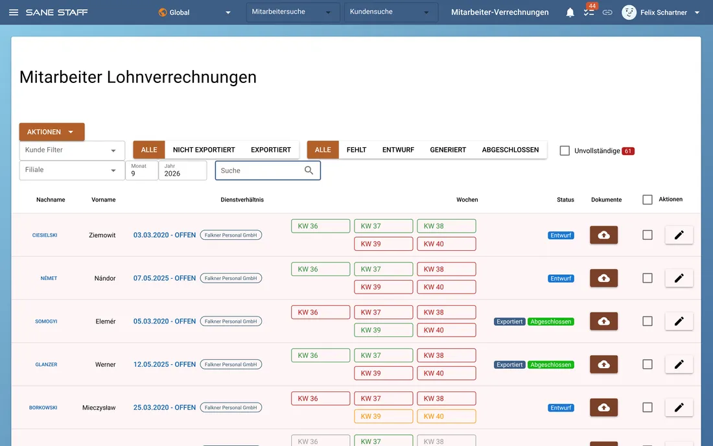Expand the Felix Schartner user menu arrow
Screen dimensions: 713x446
697,13
